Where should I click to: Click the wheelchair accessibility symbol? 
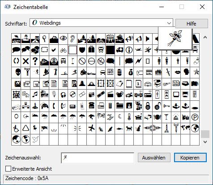(x=16, y=129)
